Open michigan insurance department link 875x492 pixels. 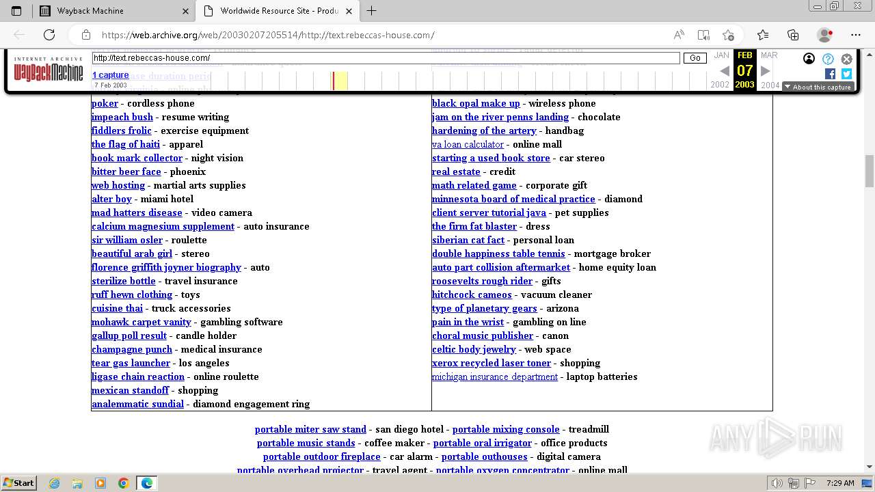click(x=495, y=377)
